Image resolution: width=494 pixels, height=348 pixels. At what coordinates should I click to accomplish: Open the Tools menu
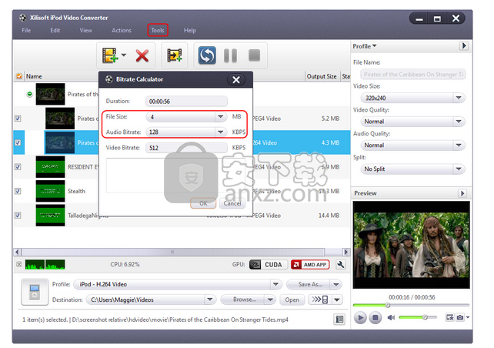[x=158, y=30]
